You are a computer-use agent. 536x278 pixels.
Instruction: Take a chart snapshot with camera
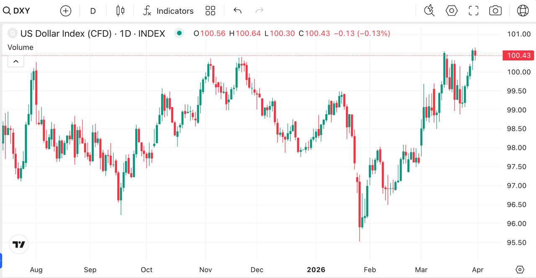[495, 11]
